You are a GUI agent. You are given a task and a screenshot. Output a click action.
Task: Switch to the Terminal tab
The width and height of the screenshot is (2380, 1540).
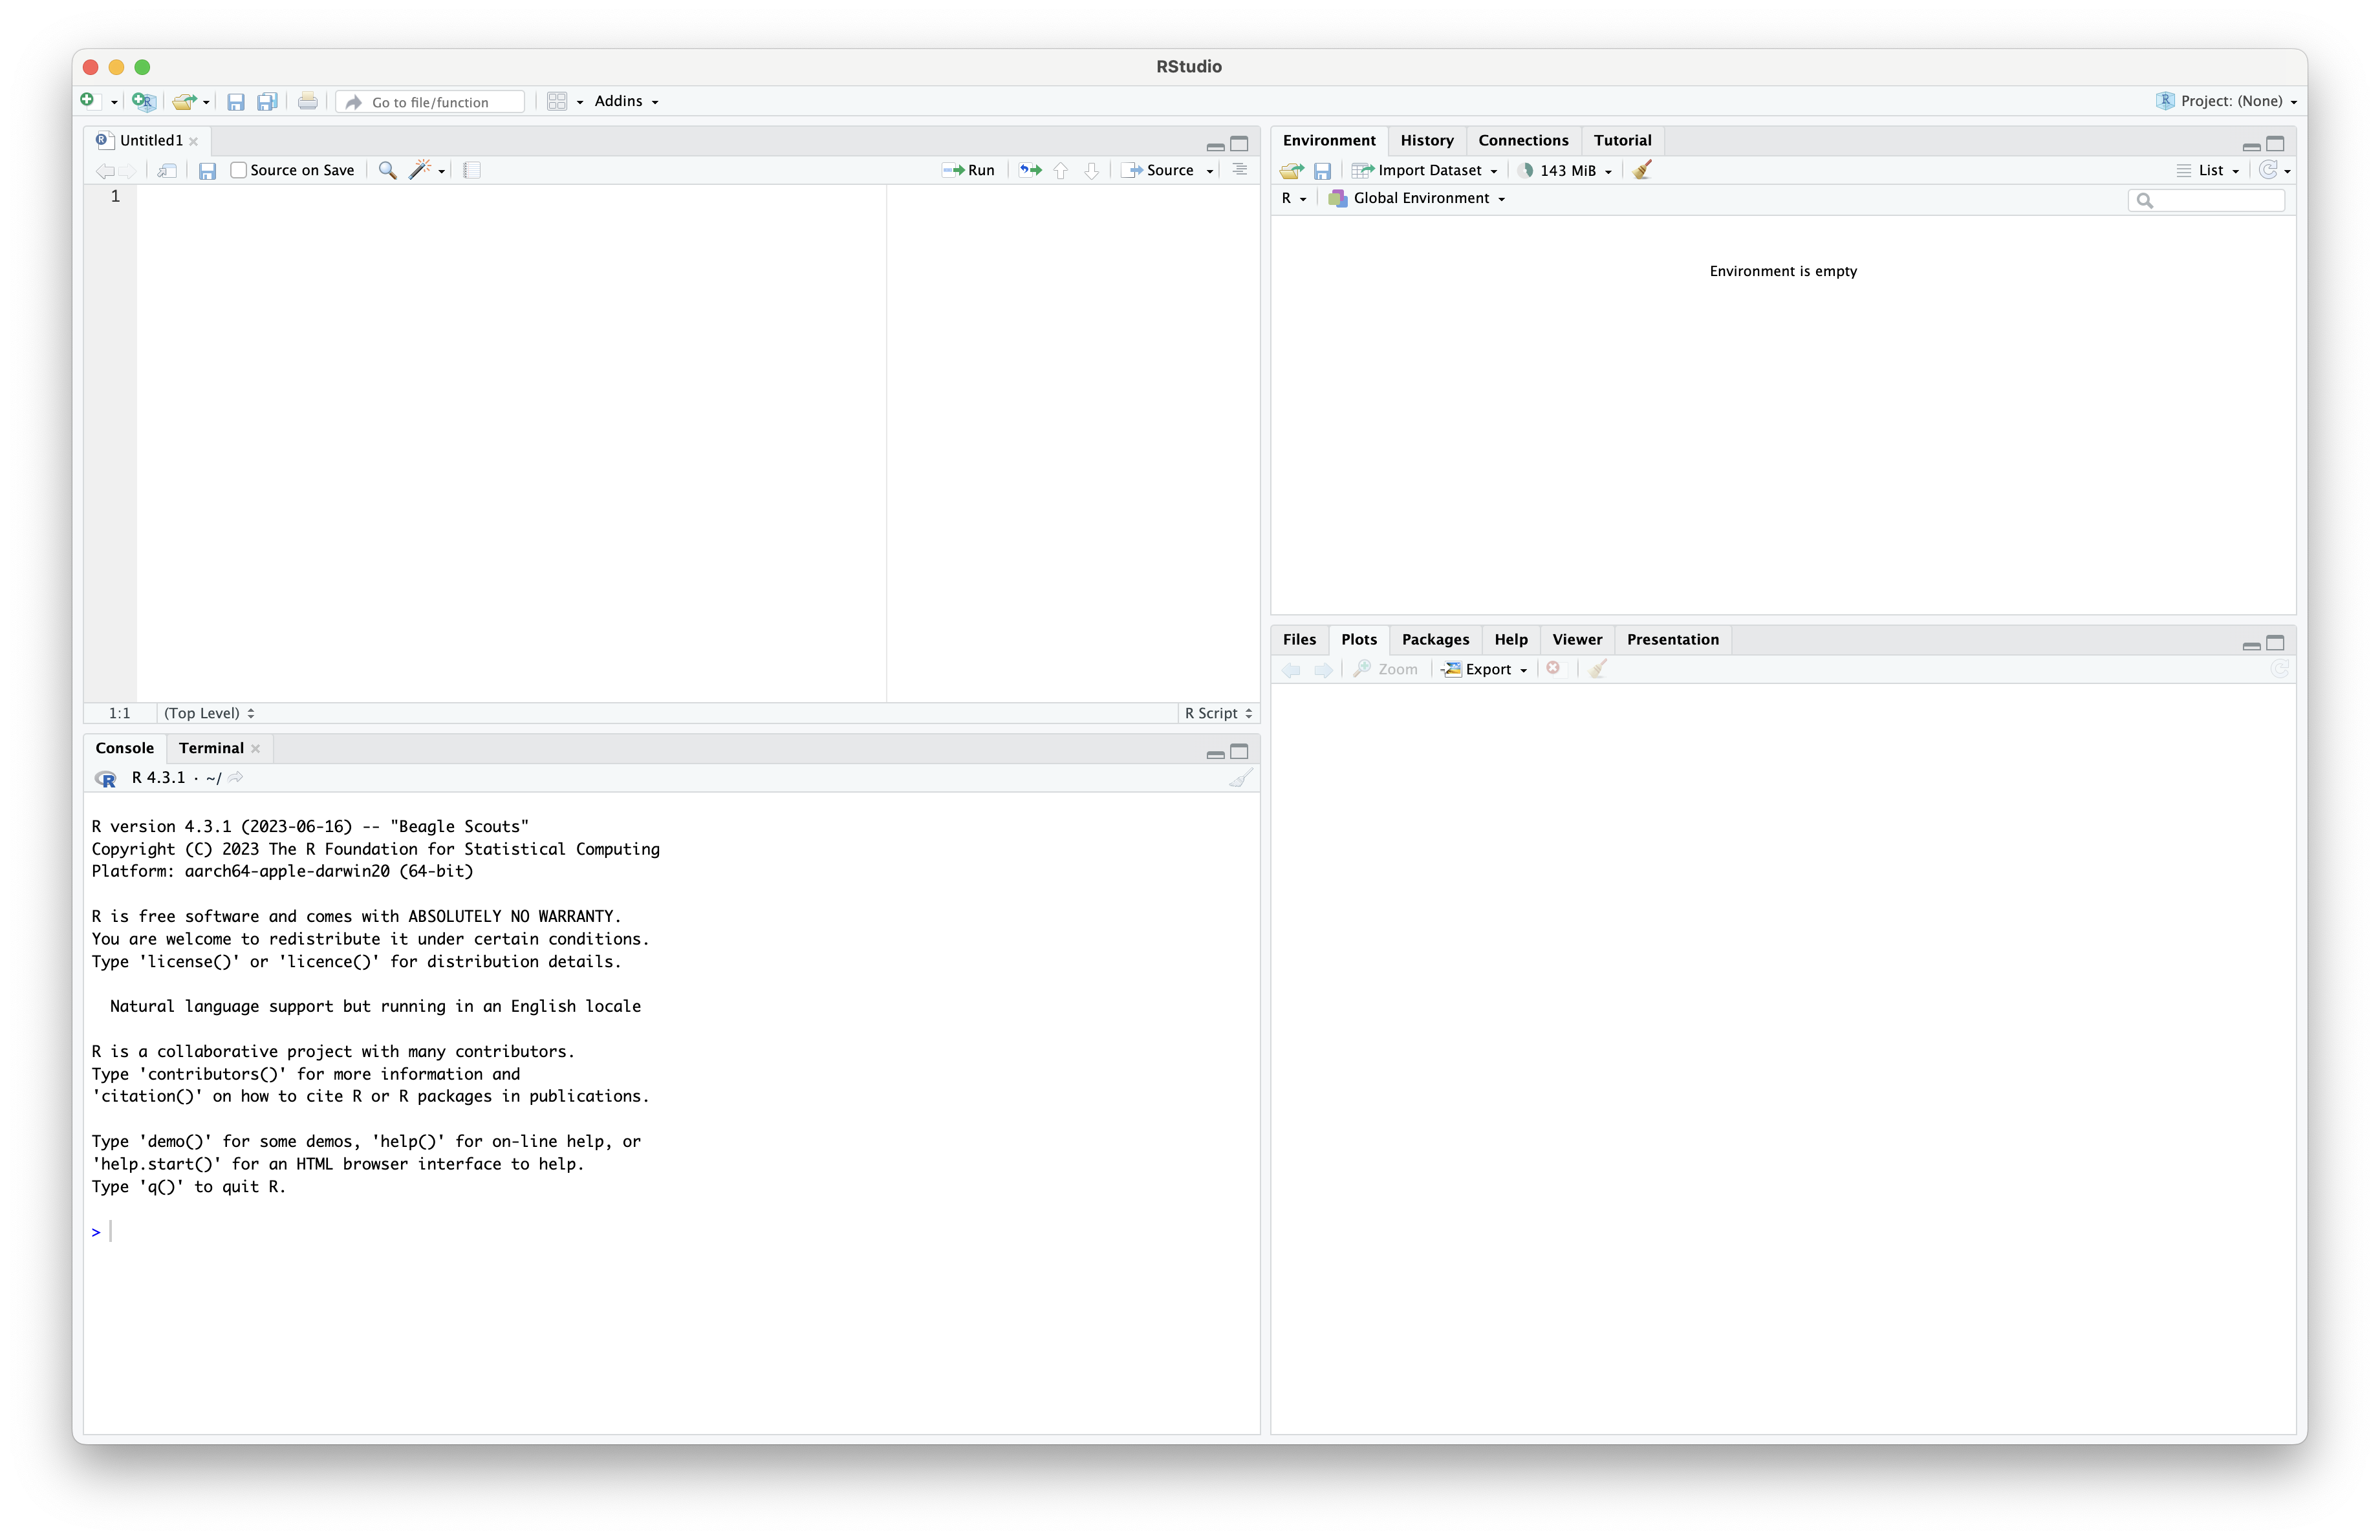[211, 747]
